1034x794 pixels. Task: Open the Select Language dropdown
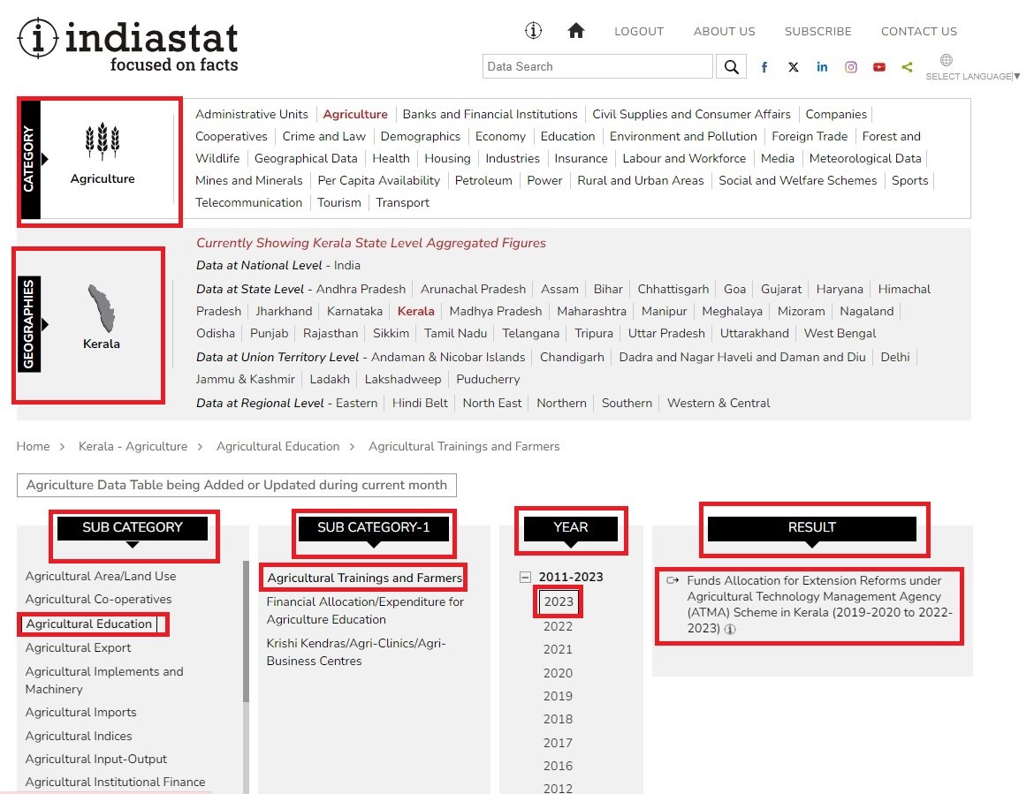970,76
